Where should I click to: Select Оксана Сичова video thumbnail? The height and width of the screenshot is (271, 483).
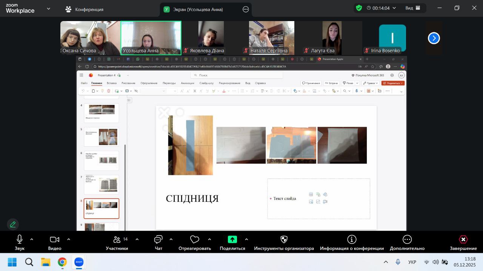click(x=90, y=38)
